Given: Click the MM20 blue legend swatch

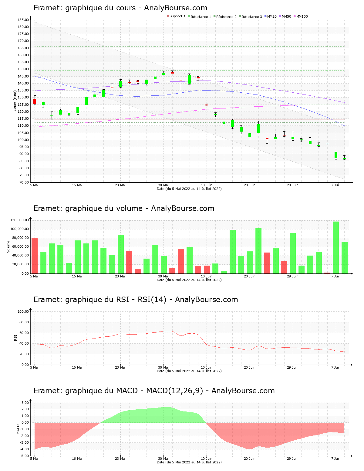Looking at the screenshot, I should (265, 16).
